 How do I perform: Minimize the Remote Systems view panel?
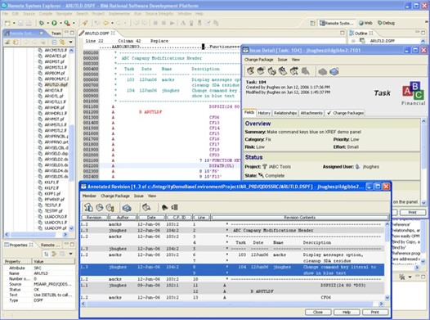66,33
